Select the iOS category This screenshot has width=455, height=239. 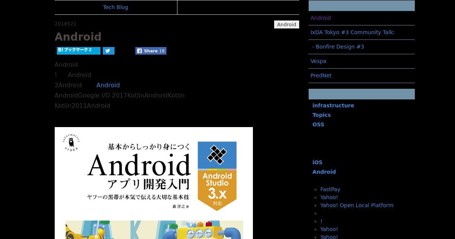tap(317, 162)
